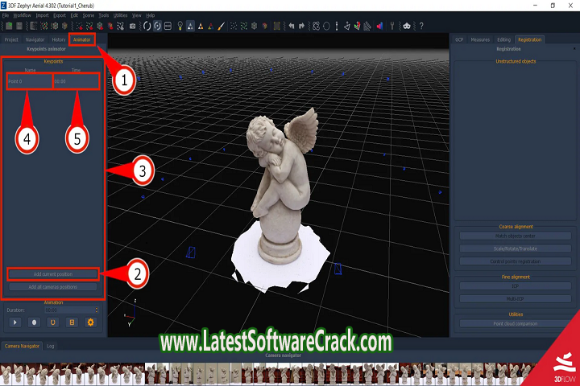Image resolution: width=580 pixels, height=386 pixels.
Task: Adjust the Duration spinner arrows
Action: click(97, 310)
